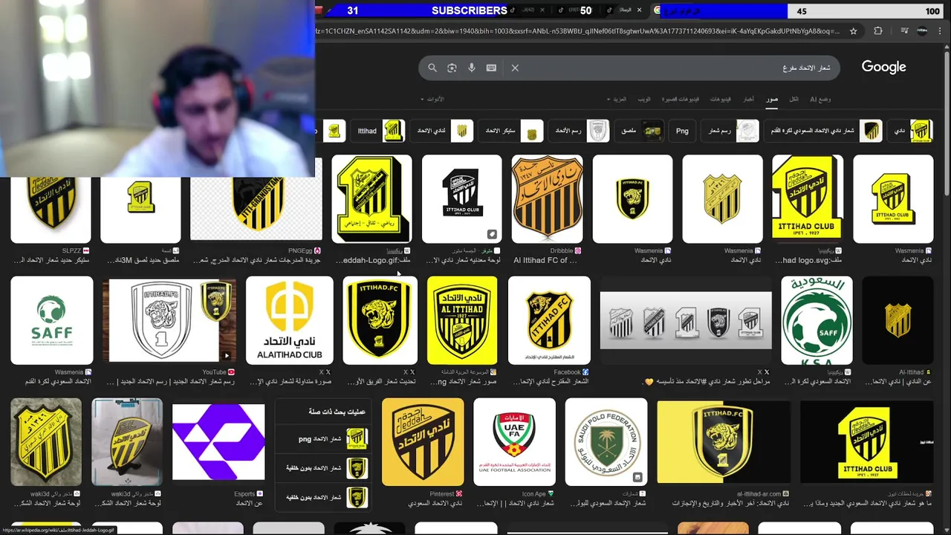Switch to the أخبار news tab
Viewport: 951px width, 535px height.
pyautogui.click(x=748, y=99)
